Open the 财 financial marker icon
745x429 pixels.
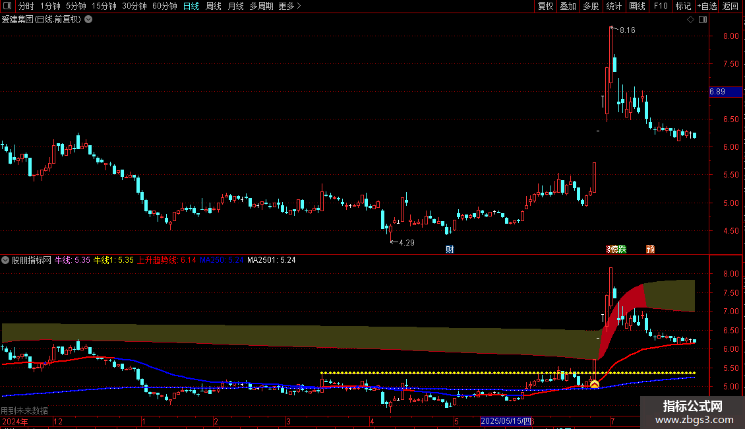pyautogui.click(x=450, y=249)
